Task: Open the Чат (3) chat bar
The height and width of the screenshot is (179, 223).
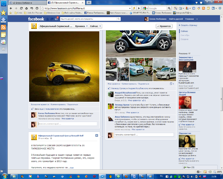Action: (200, 167)
